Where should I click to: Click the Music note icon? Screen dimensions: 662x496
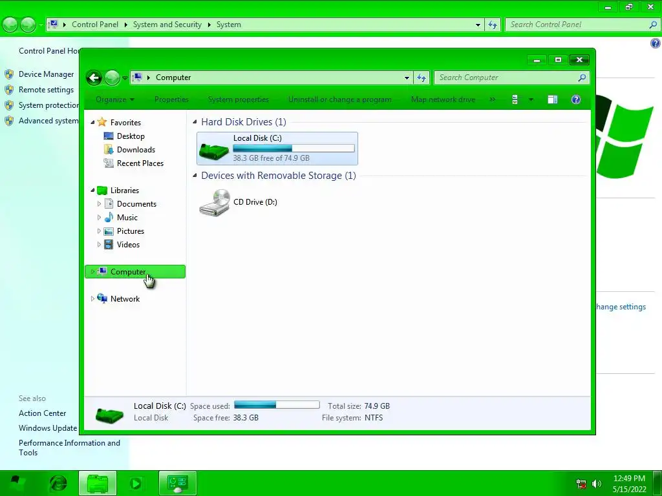109,217
